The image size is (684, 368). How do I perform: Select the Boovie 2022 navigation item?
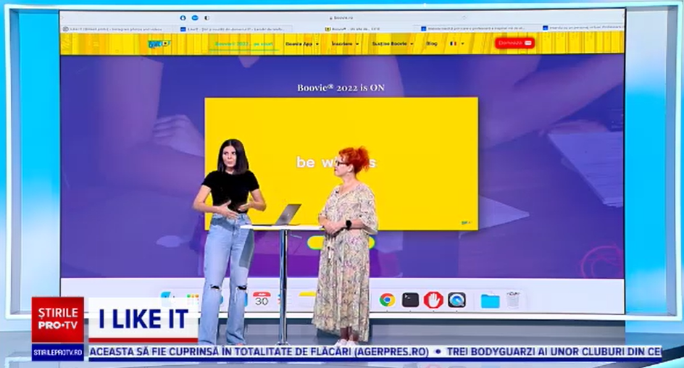244,44
